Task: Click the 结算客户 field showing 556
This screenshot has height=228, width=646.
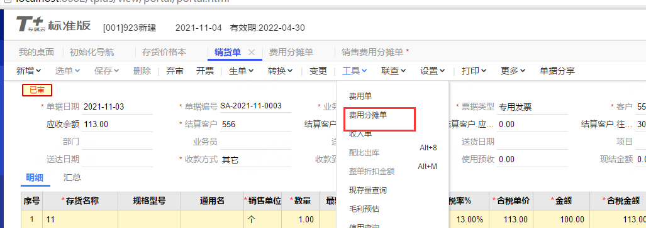Action: click(255, 125)
